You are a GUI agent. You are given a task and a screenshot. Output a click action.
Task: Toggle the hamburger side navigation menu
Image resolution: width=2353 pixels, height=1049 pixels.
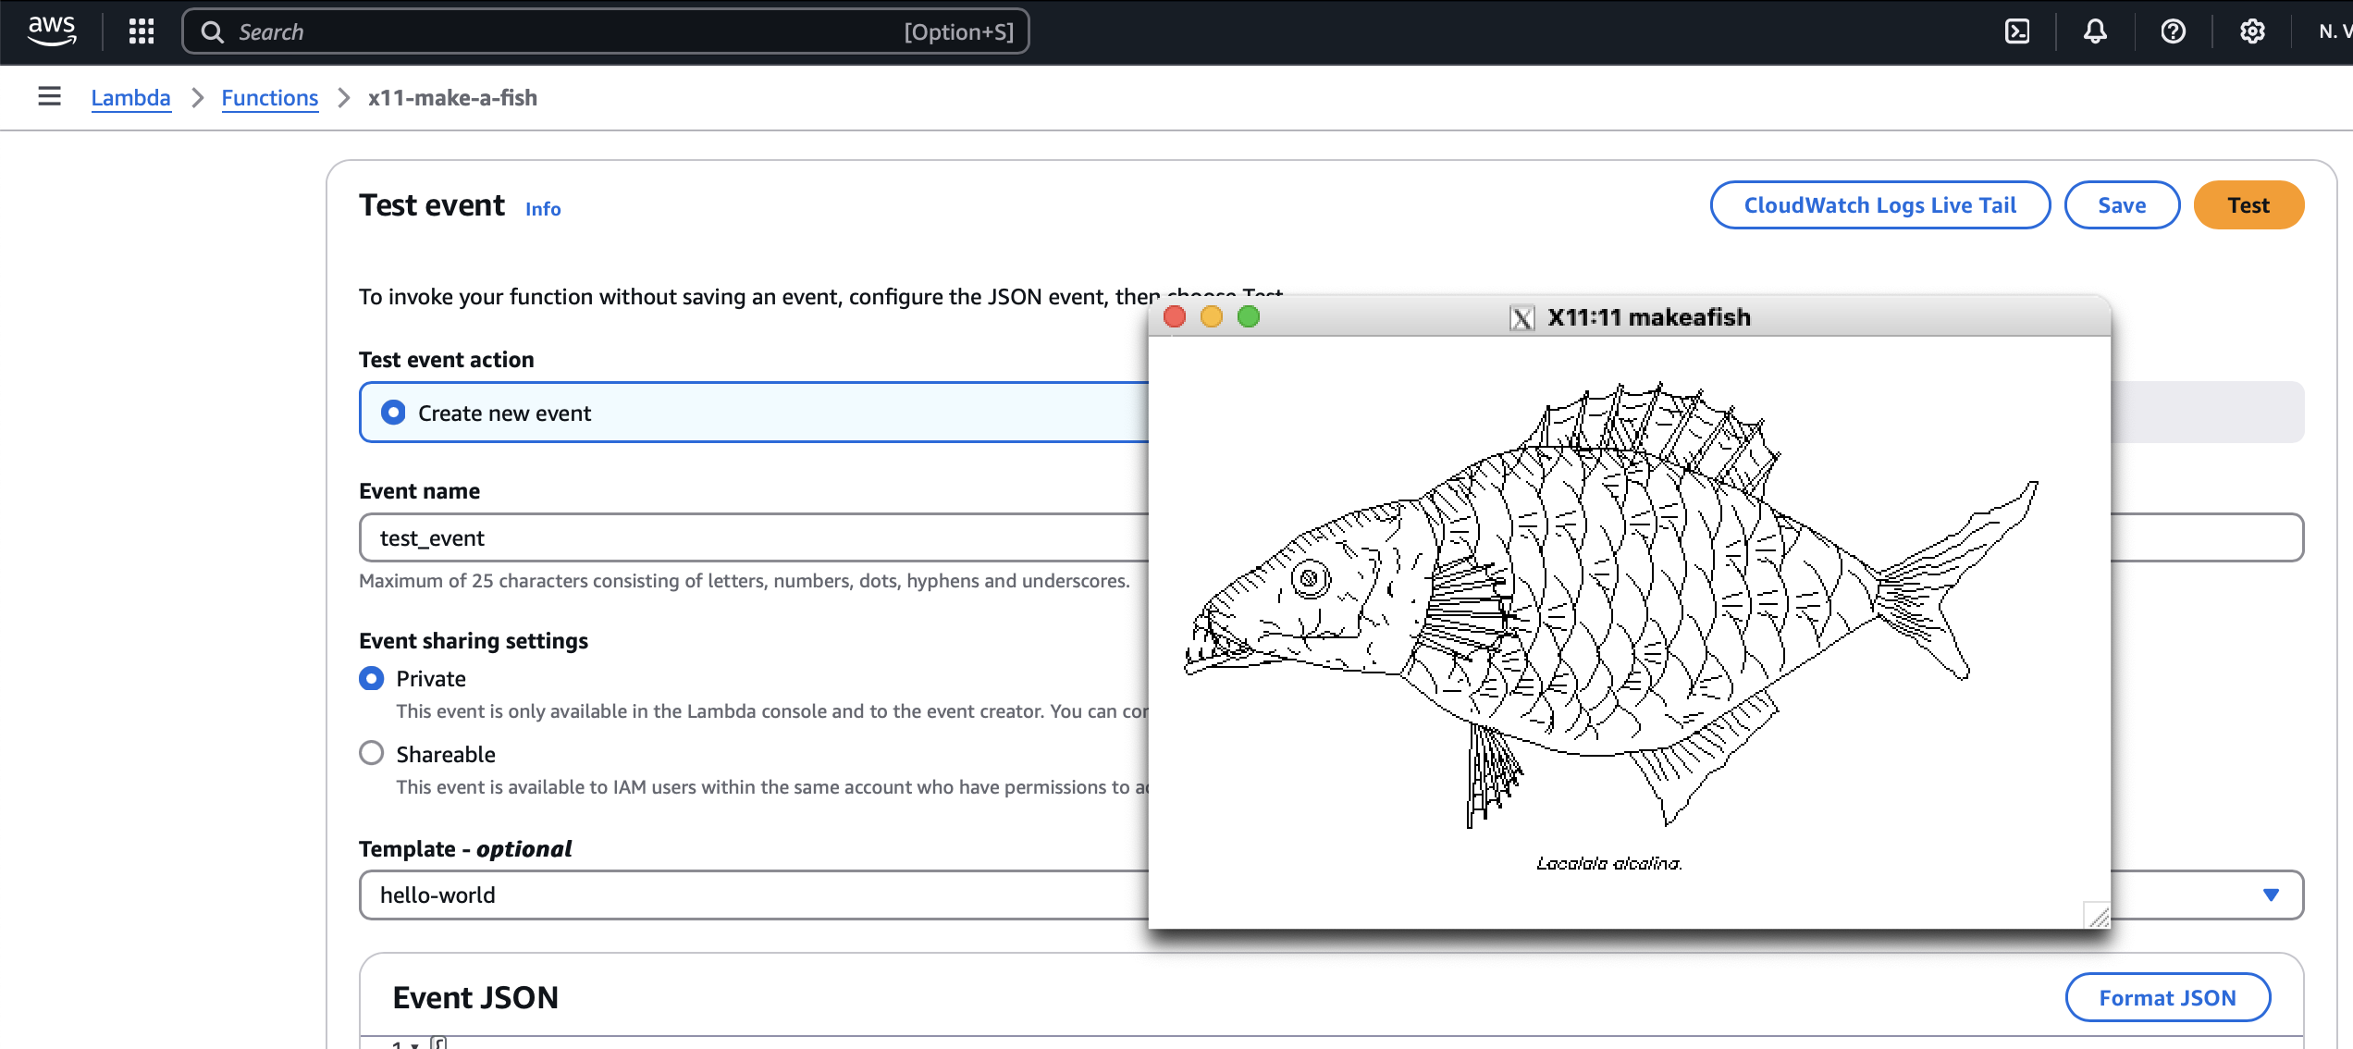(x=49, y=96)
